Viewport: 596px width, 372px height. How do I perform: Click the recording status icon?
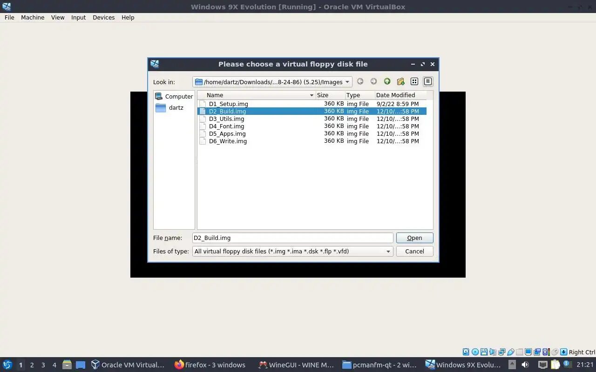(x=537, y=352)
